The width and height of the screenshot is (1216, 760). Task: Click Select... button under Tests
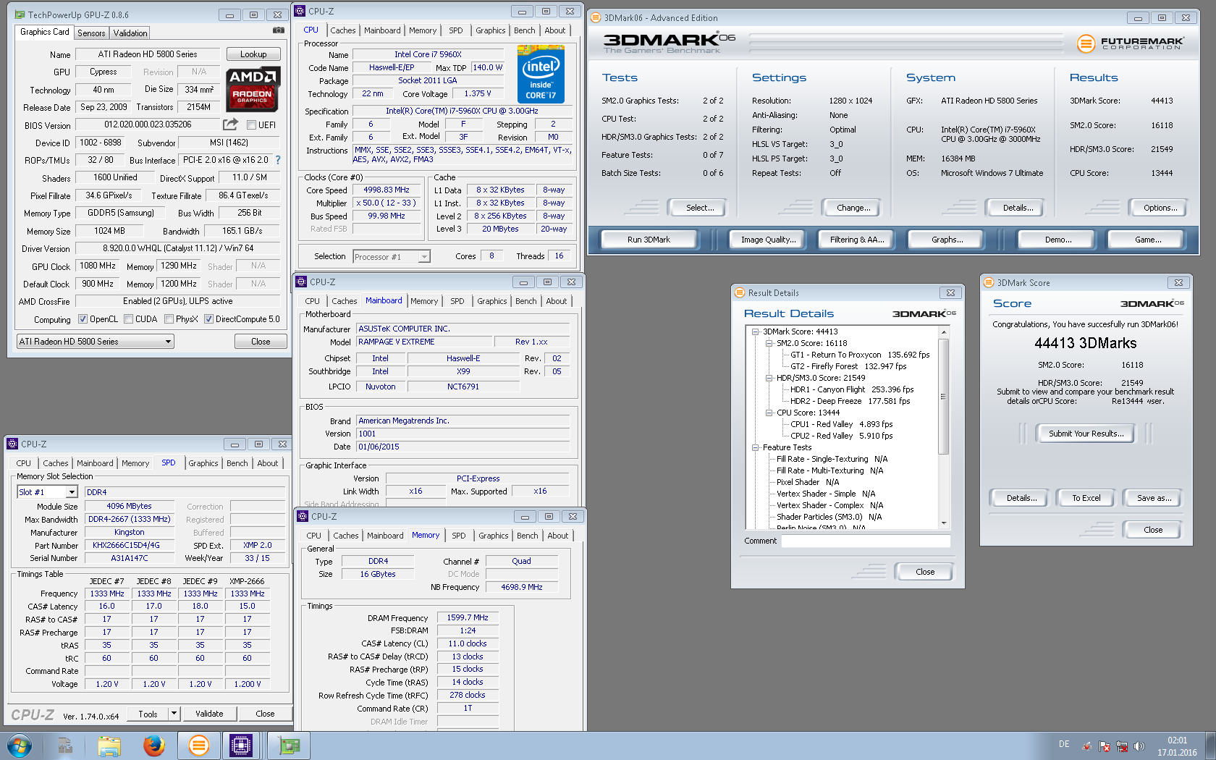(x=700, y=208)
